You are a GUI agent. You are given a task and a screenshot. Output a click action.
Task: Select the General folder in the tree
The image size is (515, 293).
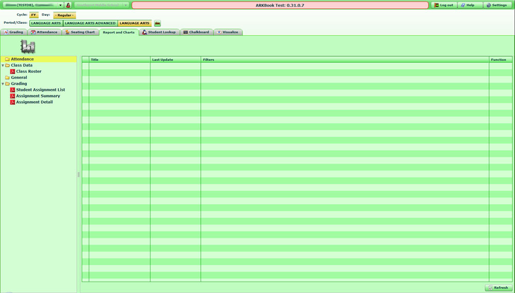click(x=19, y=77)
